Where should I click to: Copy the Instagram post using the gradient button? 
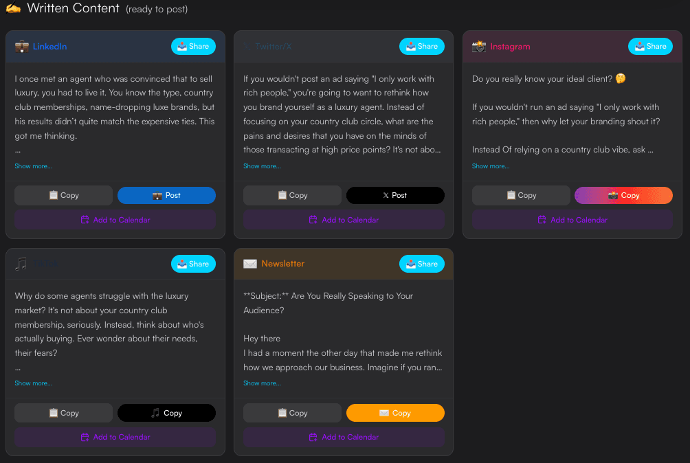623,195
